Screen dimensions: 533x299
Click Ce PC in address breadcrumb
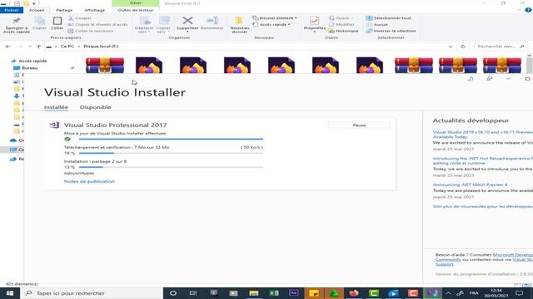pos(67,47)
